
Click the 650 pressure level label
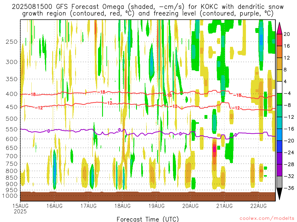[12, 148]
